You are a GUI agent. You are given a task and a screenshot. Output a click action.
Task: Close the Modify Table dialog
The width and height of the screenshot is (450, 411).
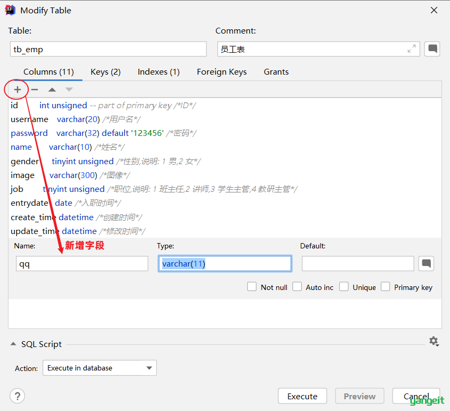(434, 10)
